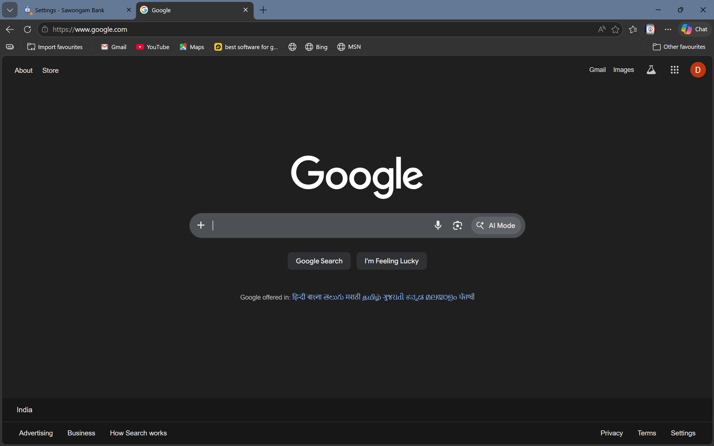
Task: Switch Google language to Bengali (বাংলা)
Action: tap(314, 297)
